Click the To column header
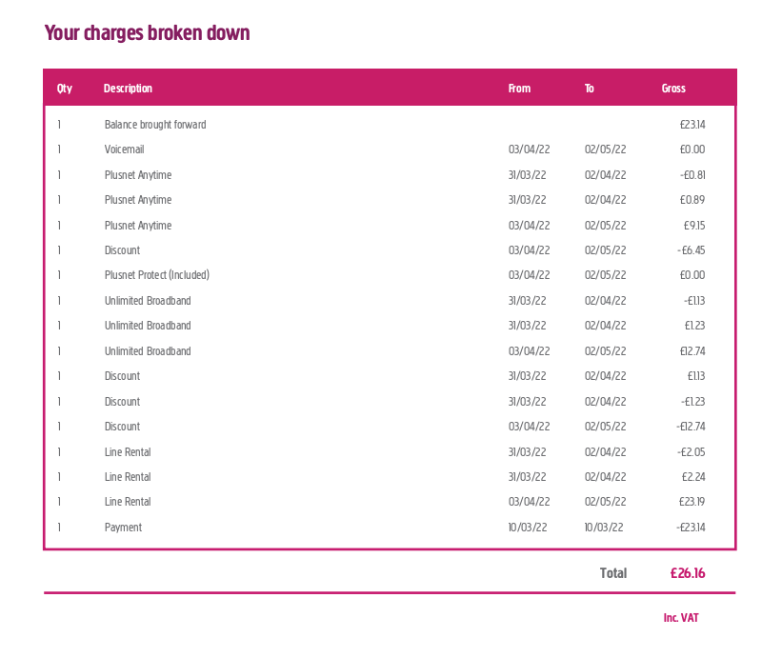Image resolution: width=762 pixels, height=658 pixels. tap(590, 89)
